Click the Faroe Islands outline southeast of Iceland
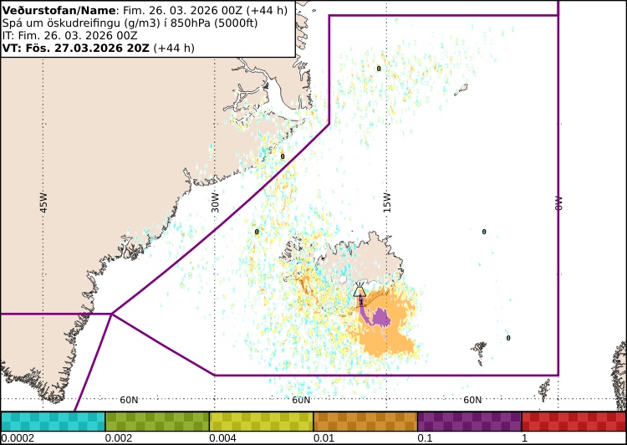Image resolution: width=627 pixels, height=445 pixels. point(479,352)
